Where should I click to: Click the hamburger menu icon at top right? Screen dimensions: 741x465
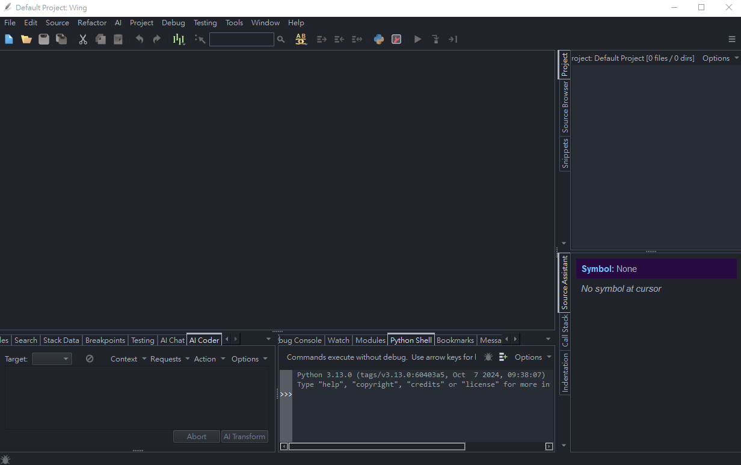[x=732, y=39]
